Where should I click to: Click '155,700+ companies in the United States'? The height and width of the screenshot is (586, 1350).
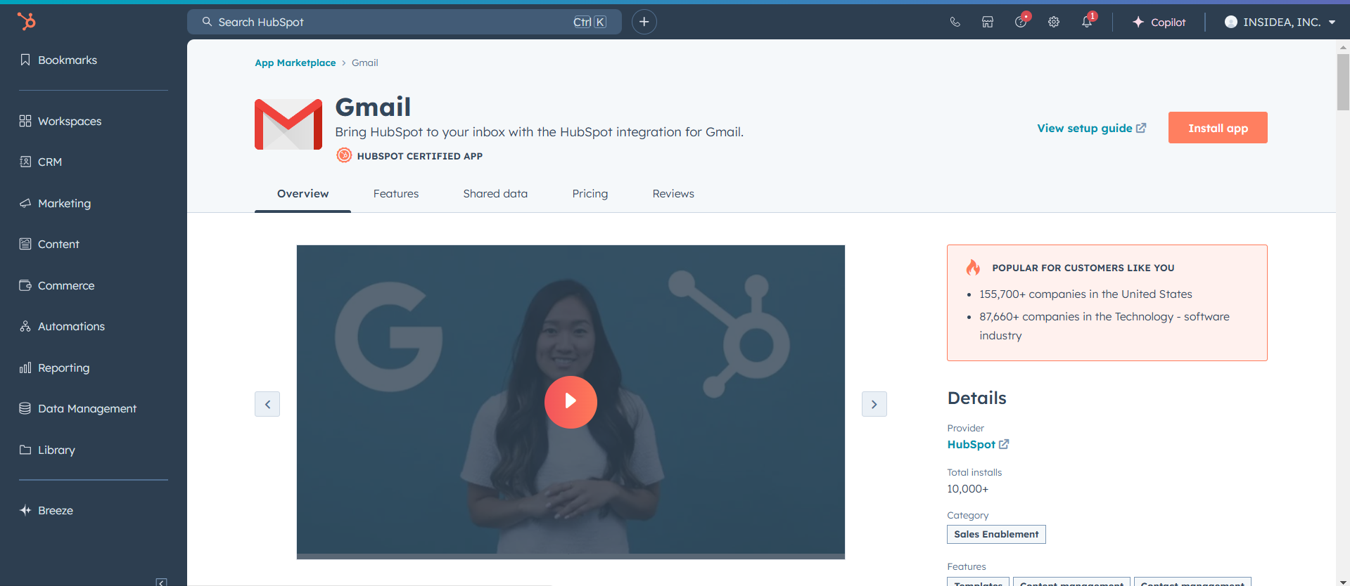[x=1085, y=294]
